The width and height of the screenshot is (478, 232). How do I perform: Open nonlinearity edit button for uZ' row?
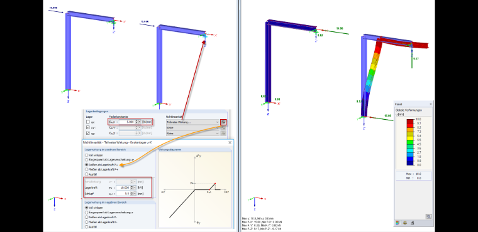[x=223, y=133]
